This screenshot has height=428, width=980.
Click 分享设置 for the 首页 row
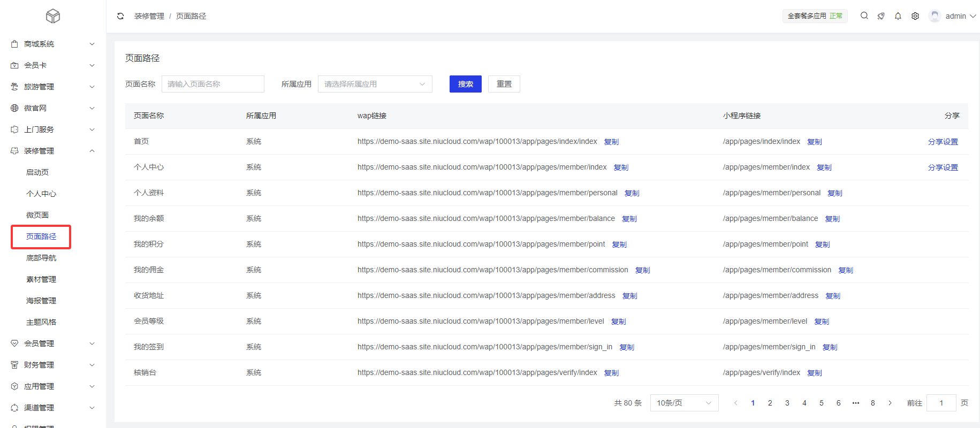coord(943,142)
